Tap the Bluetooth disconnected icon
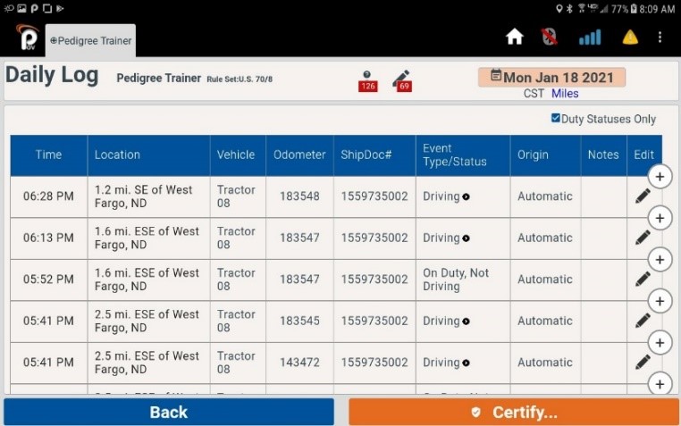Screen dimensions: 681x426 coord(550,38)
